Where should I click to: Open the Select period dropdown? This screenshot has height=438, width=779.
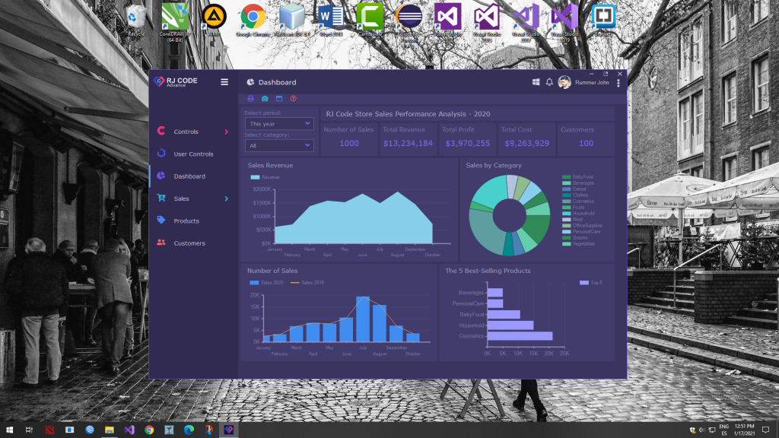coord(278,123)
